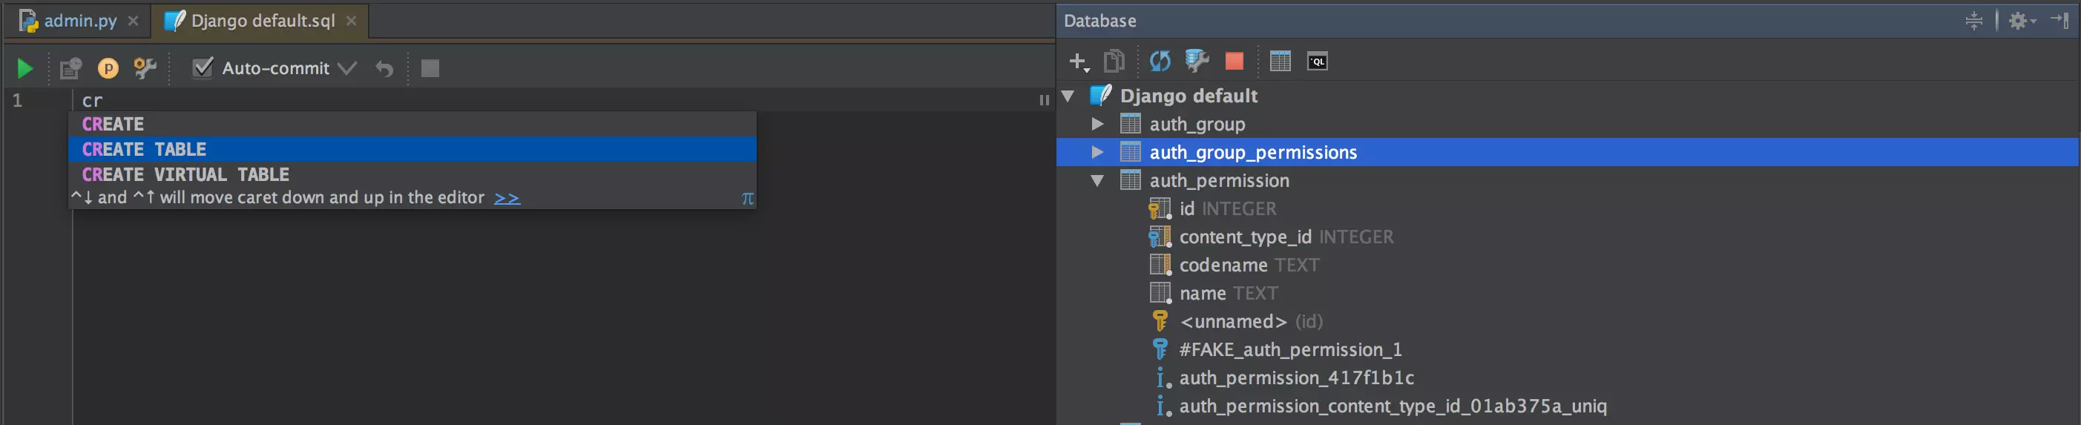This screenshot has height=425, width=2081.
Task: Click the rollback undo arrow icon
Action: (x=384, y=70)
